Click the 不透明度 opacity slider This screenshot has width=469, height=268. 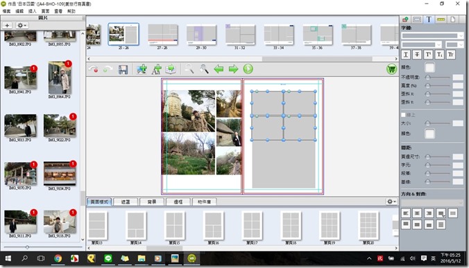click(x=438, y=78)
